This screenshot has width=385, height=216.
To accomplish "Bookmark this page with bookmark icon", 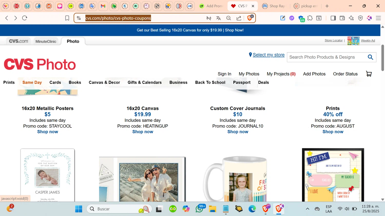I will 67,18.
